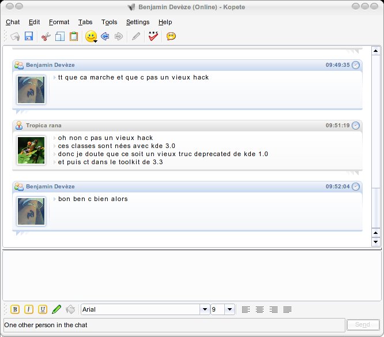Toggle underline text formatting
The height and width of the screenshot is (337, 384).
click(x=43, y=309)
